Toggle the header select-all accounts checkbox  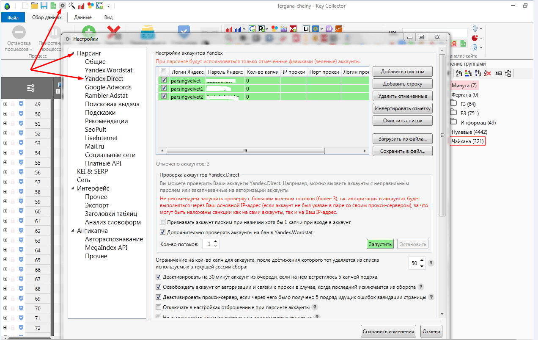tap(164, 72)
